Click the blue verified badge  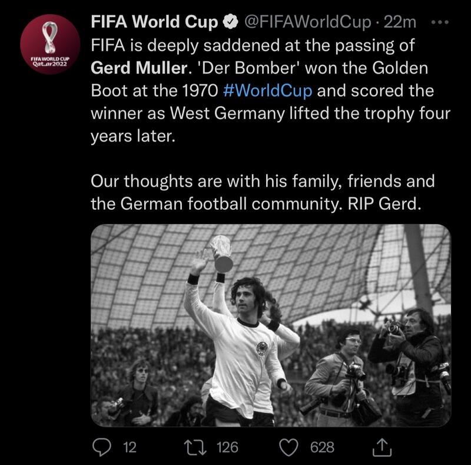click(x=230, y=23)
